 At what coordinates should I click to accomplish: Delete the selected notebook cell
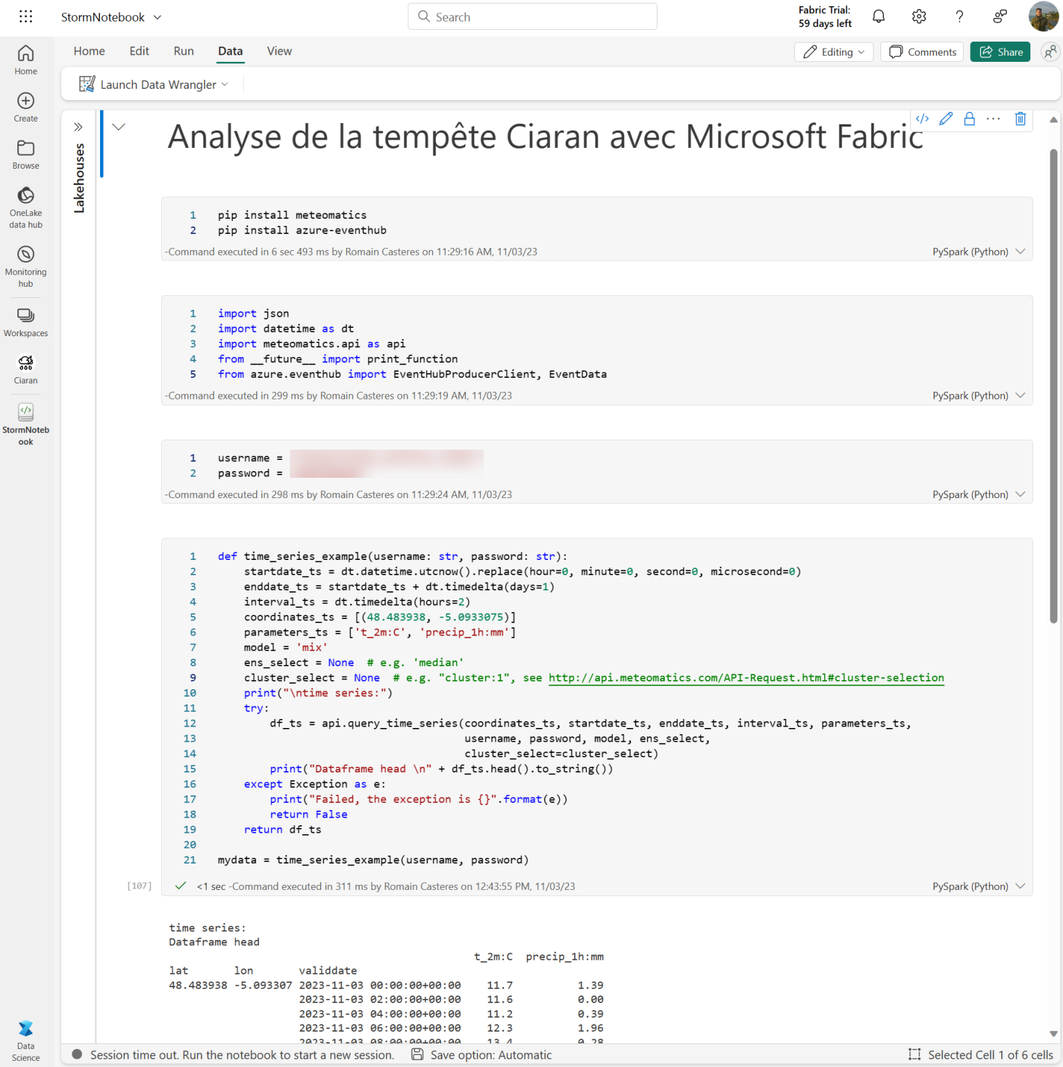coord(1020,119)
